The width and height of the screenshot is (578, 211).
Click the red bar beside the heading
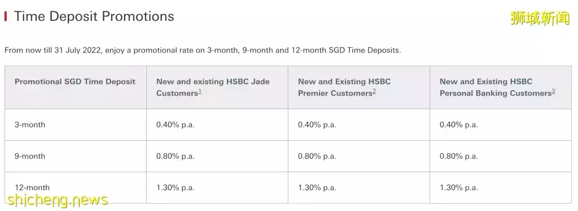(5, 16)
